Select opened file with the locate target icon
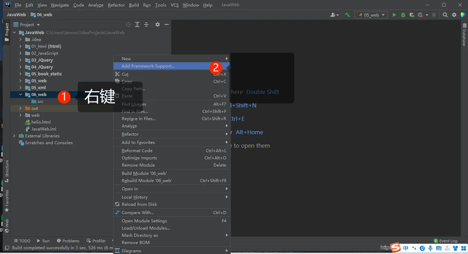468x254 pixels. (128, 24)
